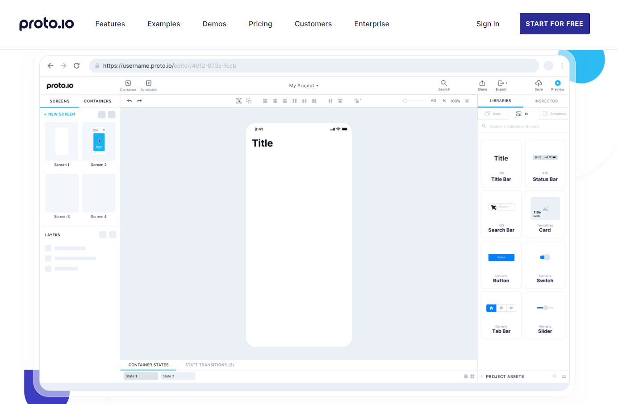Click the group items icon

pos(239,101)
